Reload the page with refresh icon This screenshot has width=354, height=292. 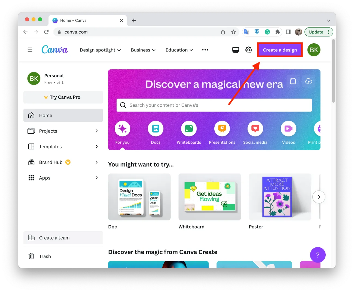[46, 32]
